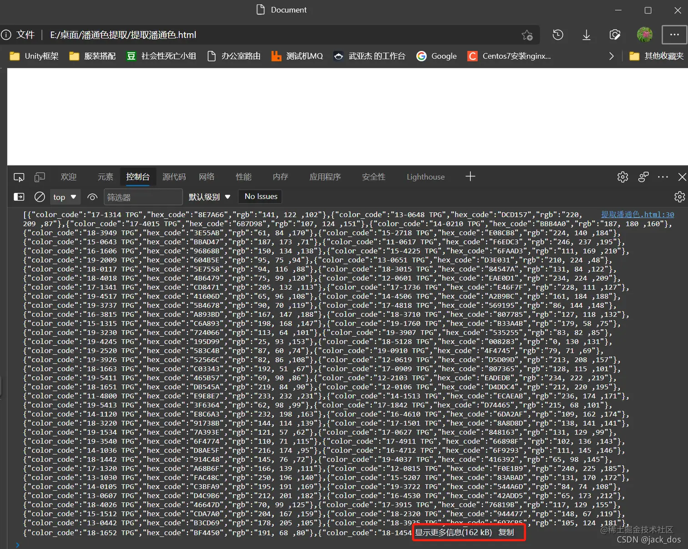Click the 复制 button

coord(506,532)
